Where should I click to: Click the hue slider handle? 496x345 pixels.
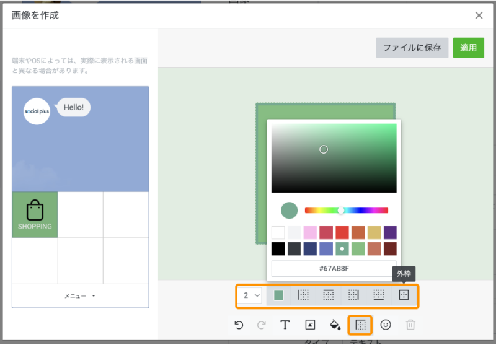[340, 211]
